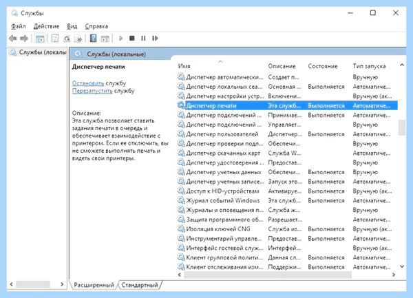
Task: Click gear icon of Изоляция ключей CNG
Action: 181,228
